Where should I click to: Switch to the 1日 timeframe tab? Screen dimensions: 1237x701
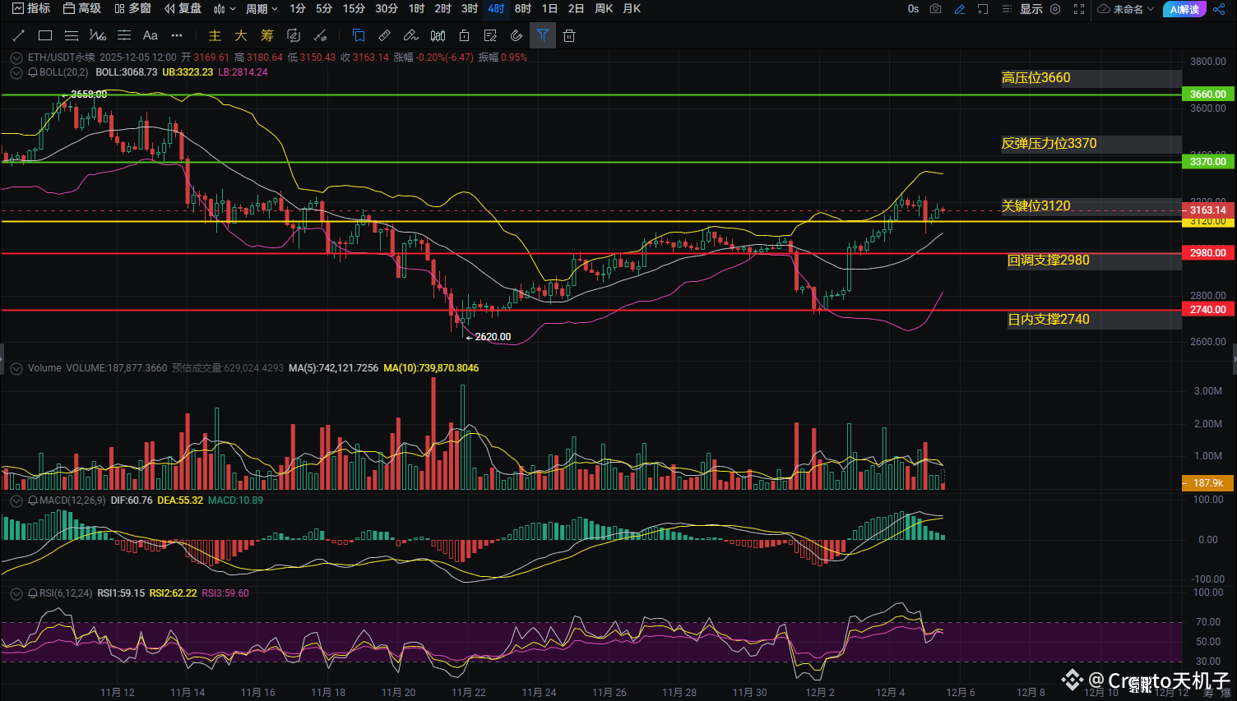(549, 9)
